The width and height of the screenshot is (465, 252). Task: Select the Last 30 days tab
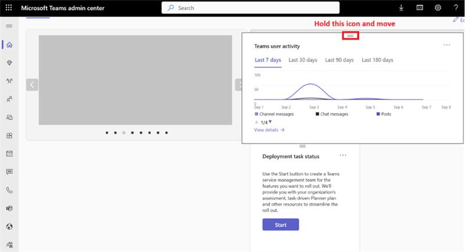tap(303, 60)
